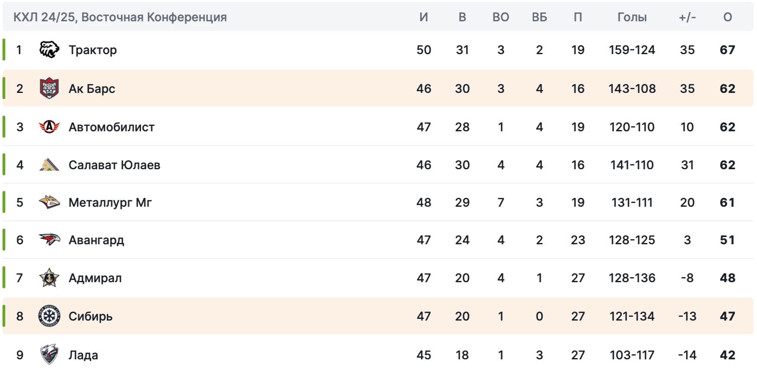Click the Адмирал star anchor logo
757x370 pixels.
click(49, 277)
